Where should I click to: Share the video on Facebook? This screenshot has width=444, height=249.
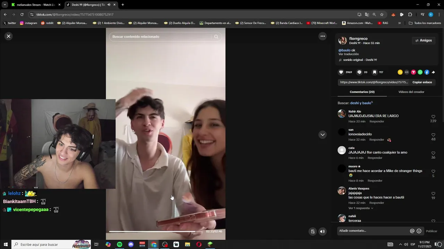[x=427, y=72]
